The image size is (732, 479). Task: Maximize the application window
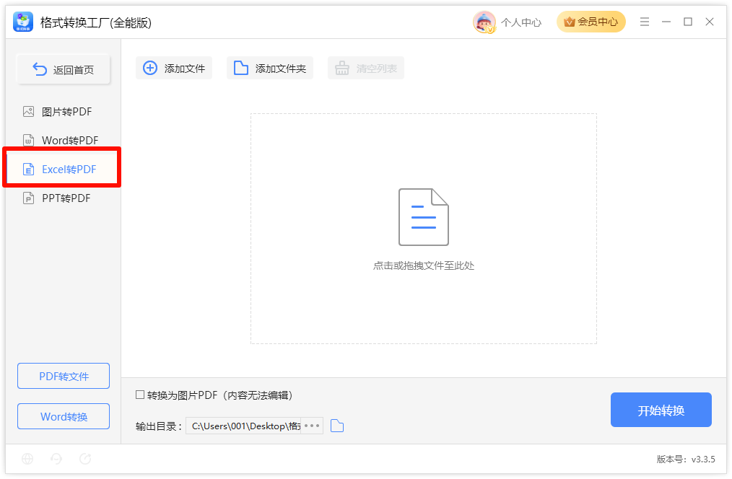tap(688, 22)
